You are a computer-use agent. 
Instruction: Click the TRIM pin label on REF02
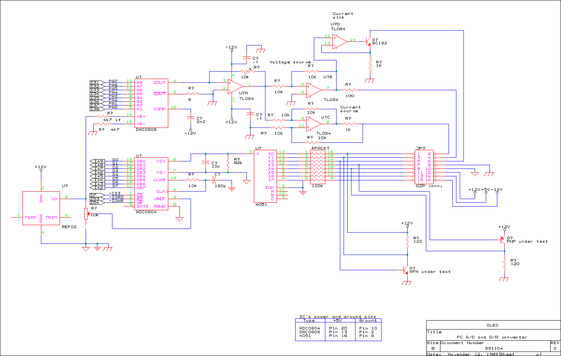pos(51,217)
